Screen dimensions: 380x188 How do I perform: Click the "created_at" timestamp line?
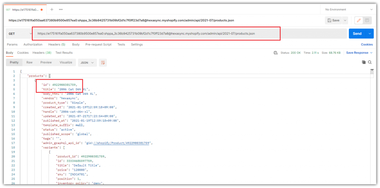pyautogui.click(x=79, y=107)
